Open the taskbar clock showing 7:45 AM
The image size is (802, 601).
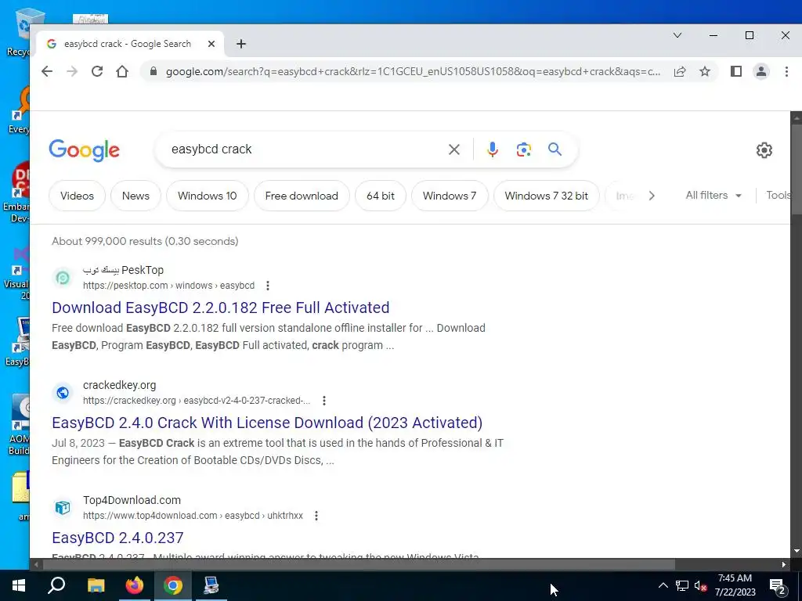pos(735,585)
